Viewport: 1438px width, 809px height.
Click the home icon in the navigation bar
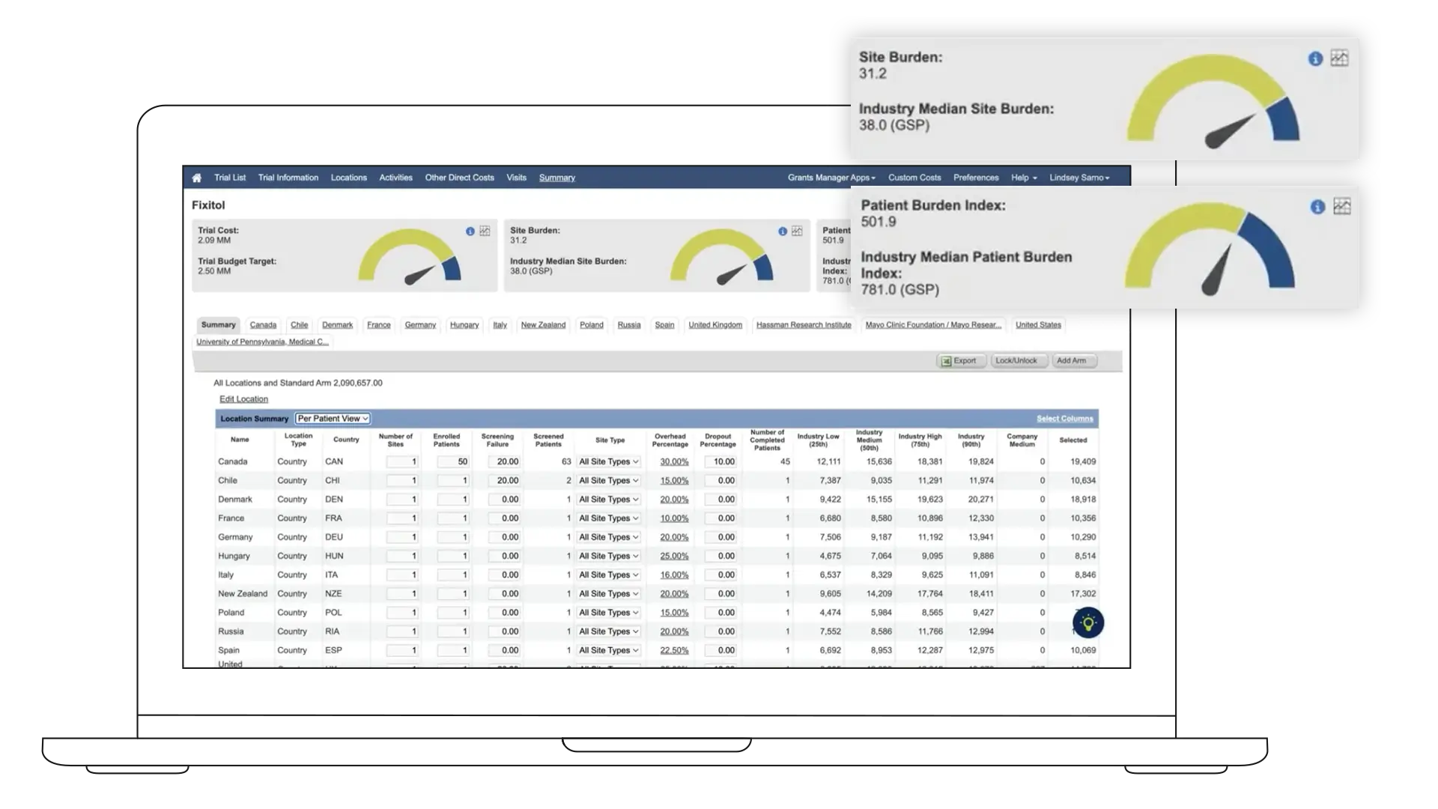(x=197, y=178)
